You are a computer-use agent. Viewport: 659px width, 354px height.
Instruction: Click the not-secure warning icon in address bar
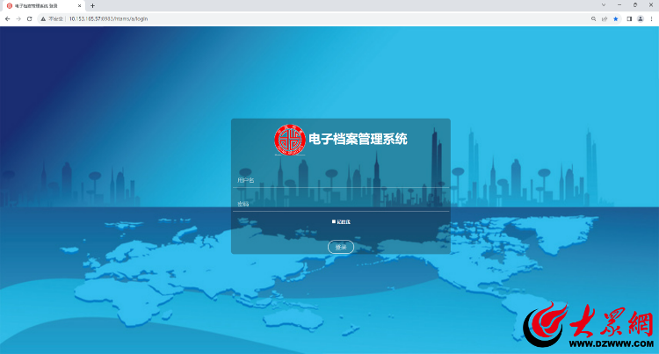(x=43, y=19)
